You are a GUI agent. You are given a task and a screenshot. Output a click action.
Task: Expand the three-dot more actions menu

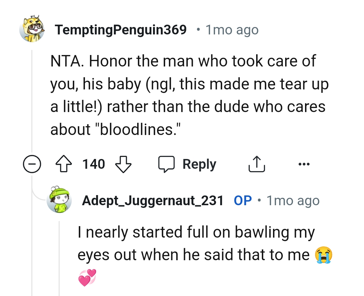304,164
